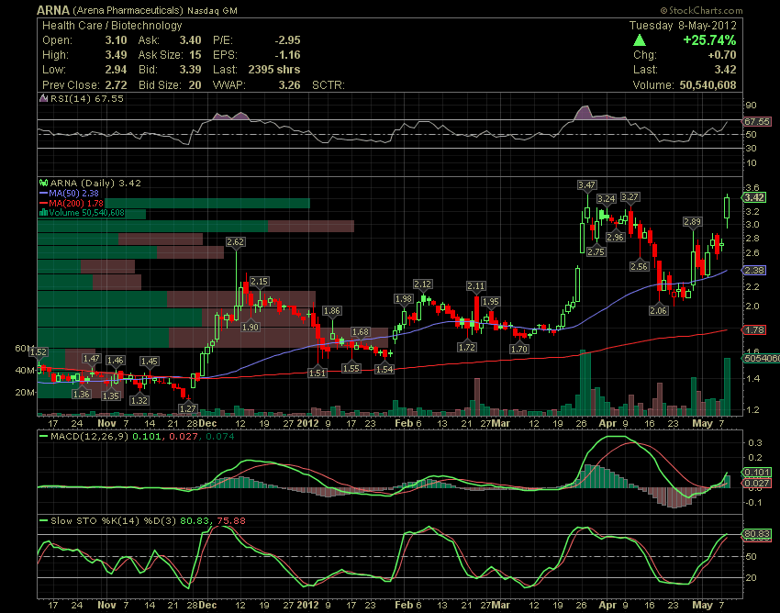
Task: Click the 3.27 price annotation
Action: tap(630, 197)
